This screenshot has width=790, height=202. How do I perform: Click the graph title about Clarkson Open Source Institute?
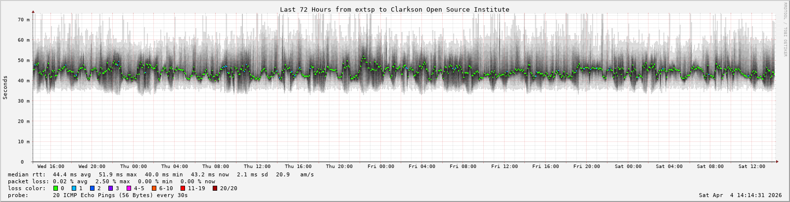click(394, 9)
